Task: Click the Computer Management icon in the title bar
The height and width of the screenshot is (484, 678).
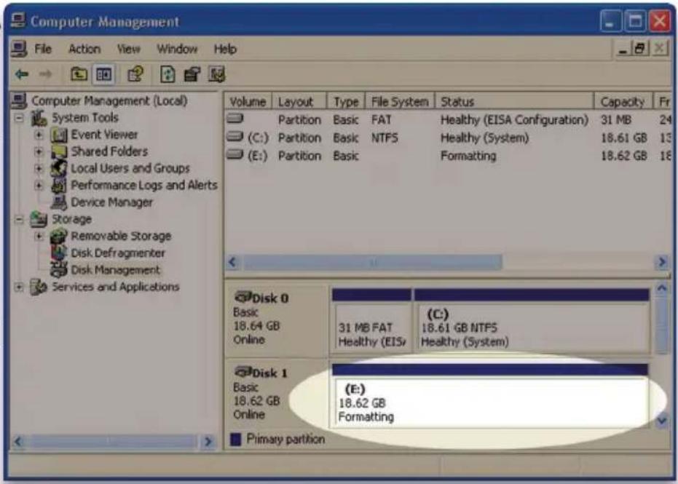Action: 18,20
